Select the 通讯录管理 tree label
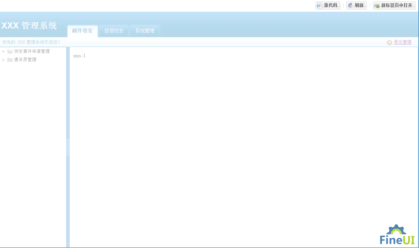 pos(25,60)
